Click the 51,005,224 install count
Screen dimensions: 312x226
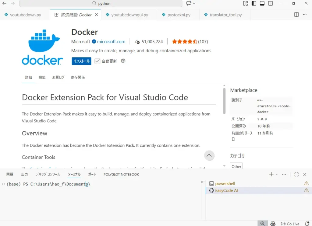[x=152, y=41]
